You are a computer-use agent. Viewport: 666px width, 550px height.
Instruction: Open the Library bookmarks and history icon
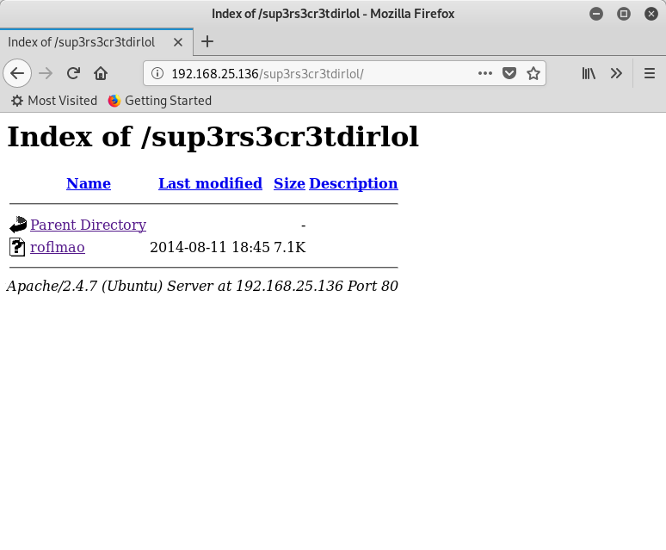point(589,73)
